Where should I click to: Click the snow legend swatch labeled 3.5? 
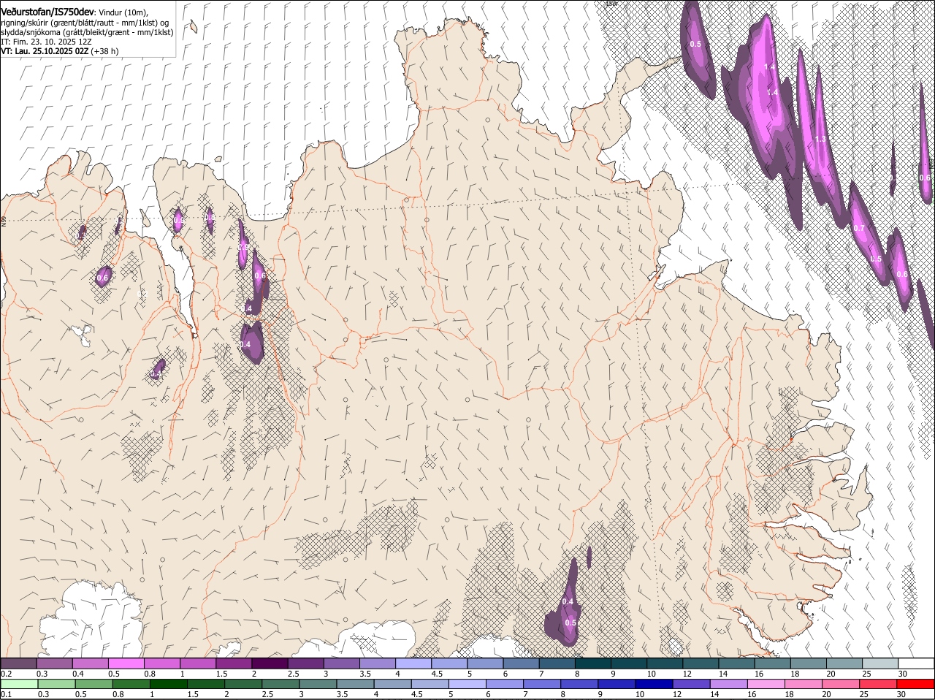(378, 663)
